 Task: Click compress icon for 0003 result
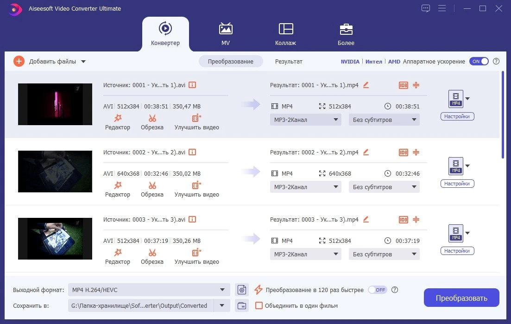[416, 219]
